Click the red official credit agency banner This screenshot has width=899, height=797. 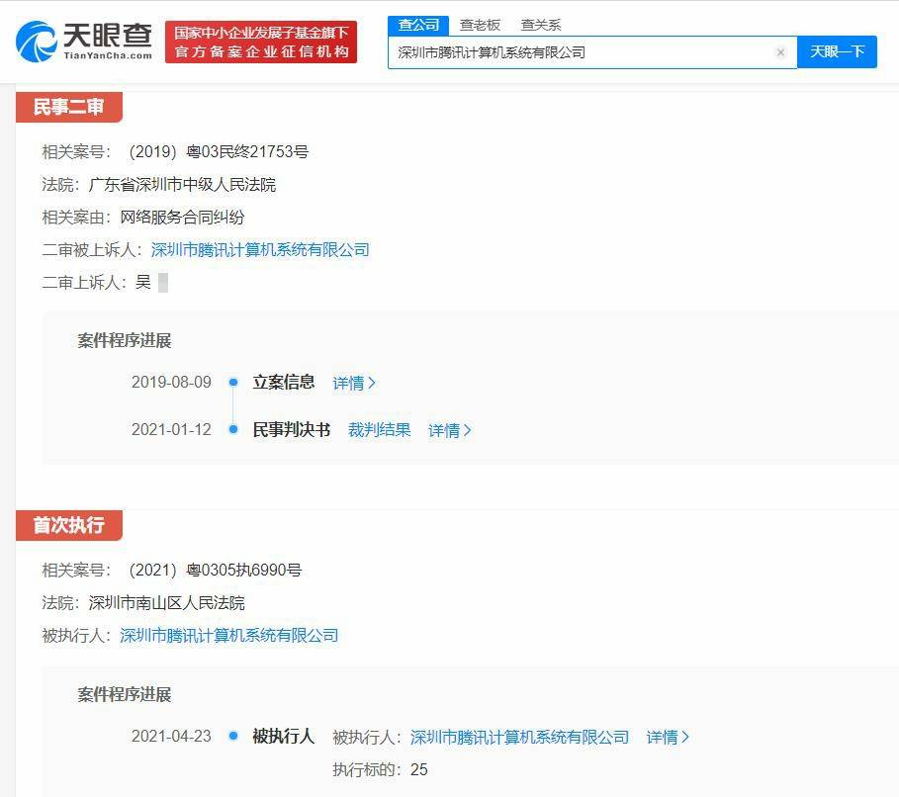(261, 42)
